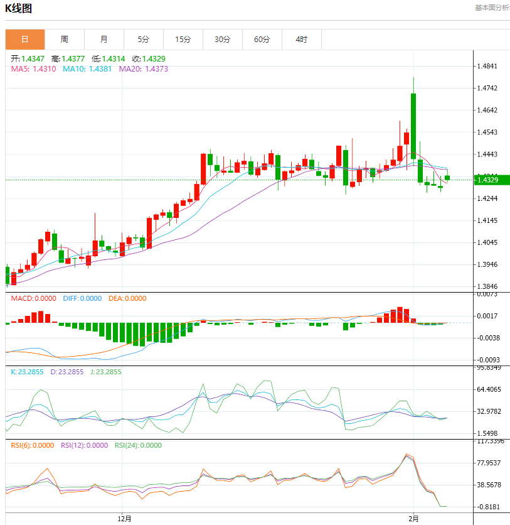Click the 1.4443 price axis label
This screenshot has height=525, width=510.
click(487, 154)
